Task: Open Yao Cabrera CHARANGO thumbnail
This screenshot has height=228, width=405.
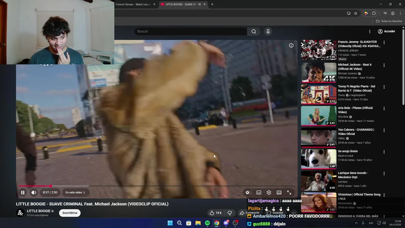Action: tap(319, 137)
